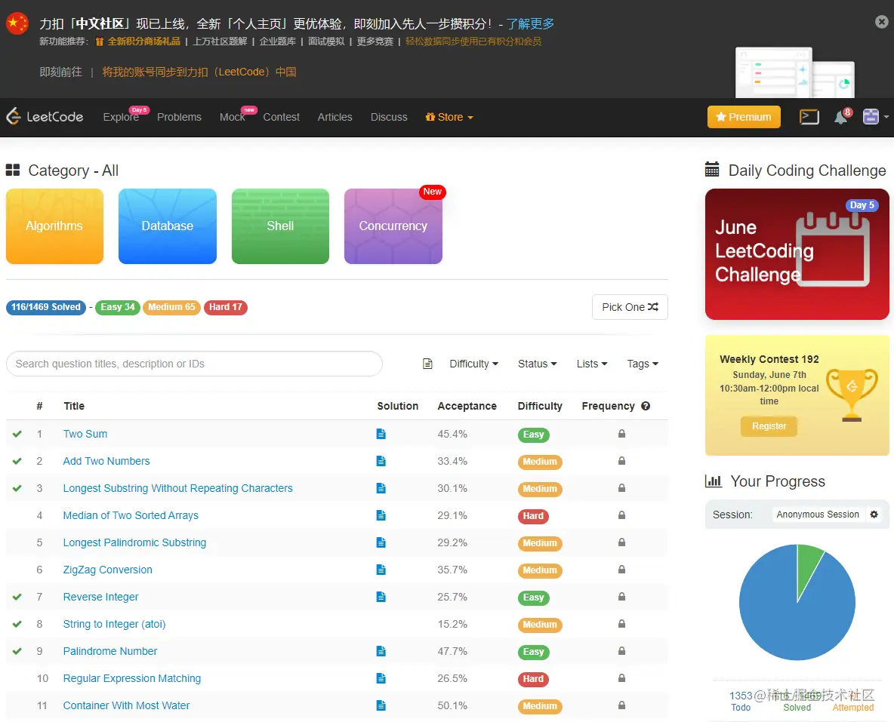Viewport: 894px width, 722px height.
Task: Click the frequency lock for Palindrome Number
Action: point(621,651)
